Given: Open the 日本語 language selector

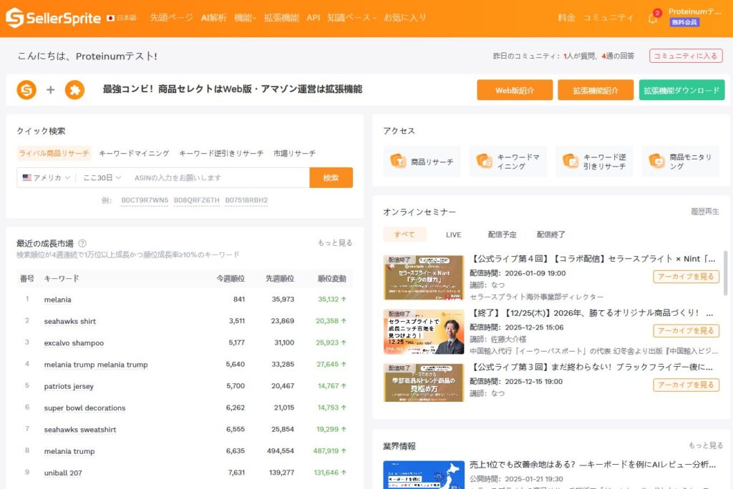Looking at the screenshot, I should click(x=121, y=18).
